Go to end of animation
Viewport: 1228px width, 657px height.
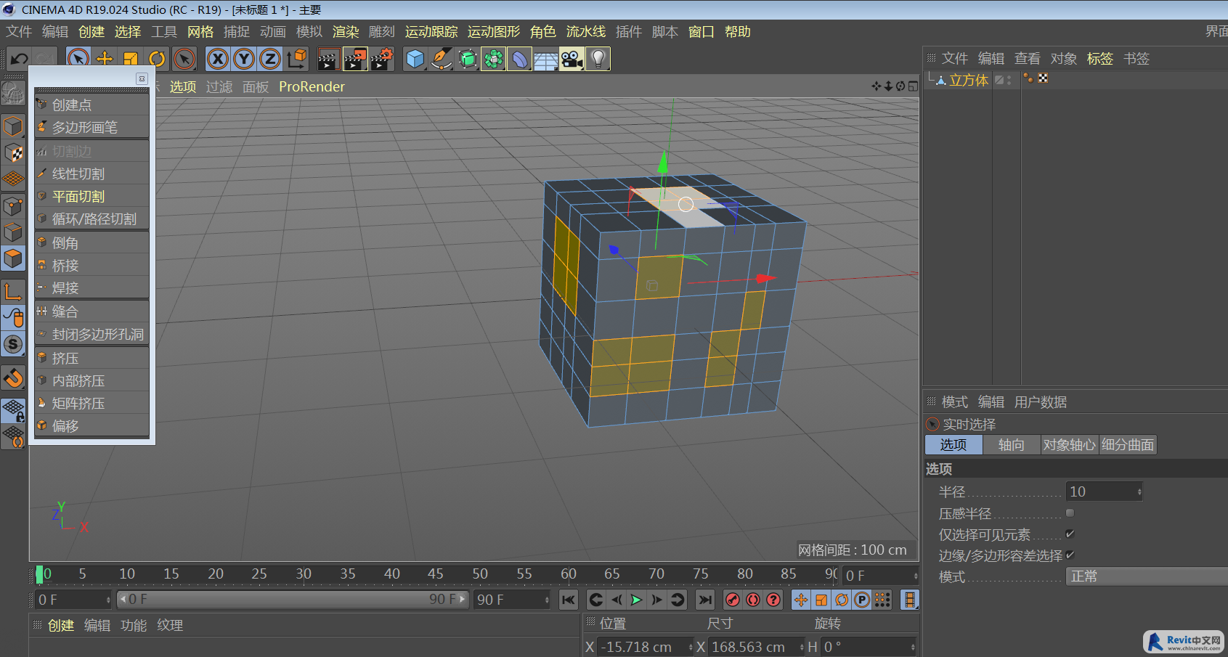pyautogui.click(x=705, y=600)
